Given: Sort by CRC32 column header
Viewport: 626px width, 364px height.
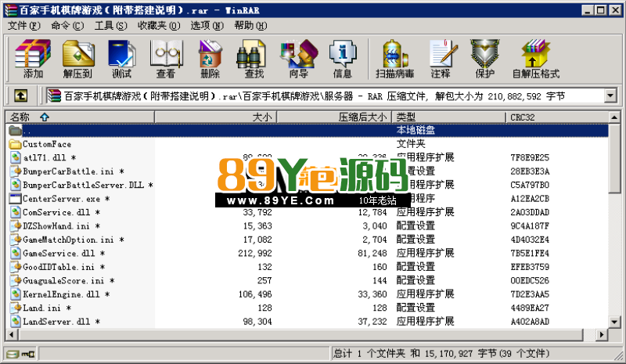Looking at the screenshot, I should 557,117.
